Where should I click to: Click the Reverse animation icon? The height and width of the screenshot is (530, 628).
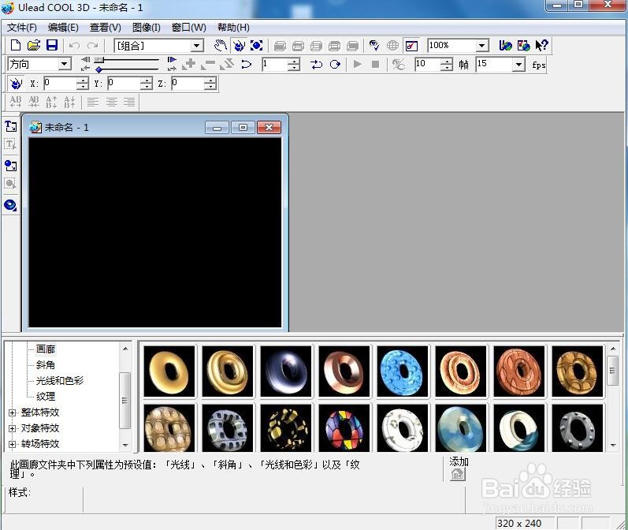coord(227,64)
